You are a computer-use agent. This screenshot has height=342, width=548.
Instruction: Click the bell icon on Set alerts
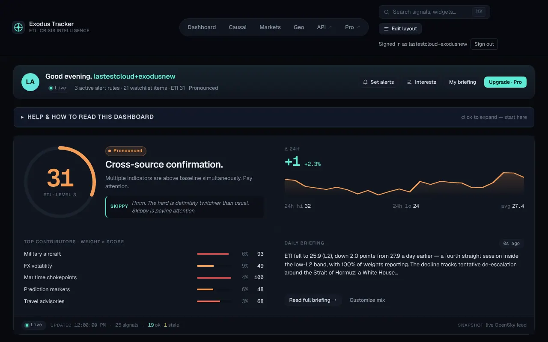pos(365,82)
